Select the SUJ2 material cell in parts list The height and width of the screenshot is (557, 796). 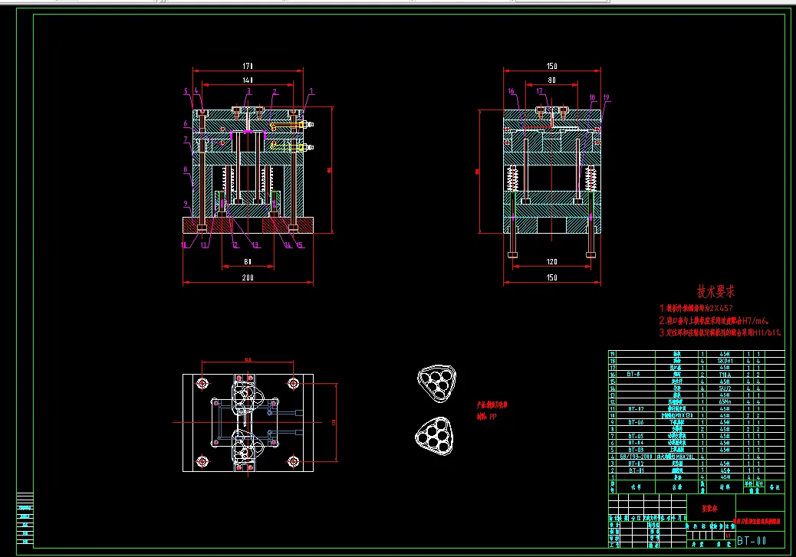tap(725, 388)
